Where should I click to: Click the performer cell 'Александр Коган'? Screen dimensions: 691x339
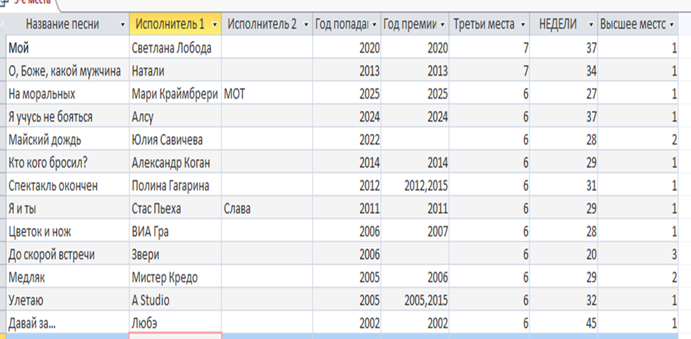(176, 163)
